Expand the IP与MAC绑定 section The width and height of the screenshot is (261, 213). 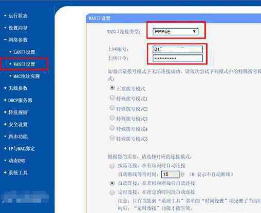(22, 148)
